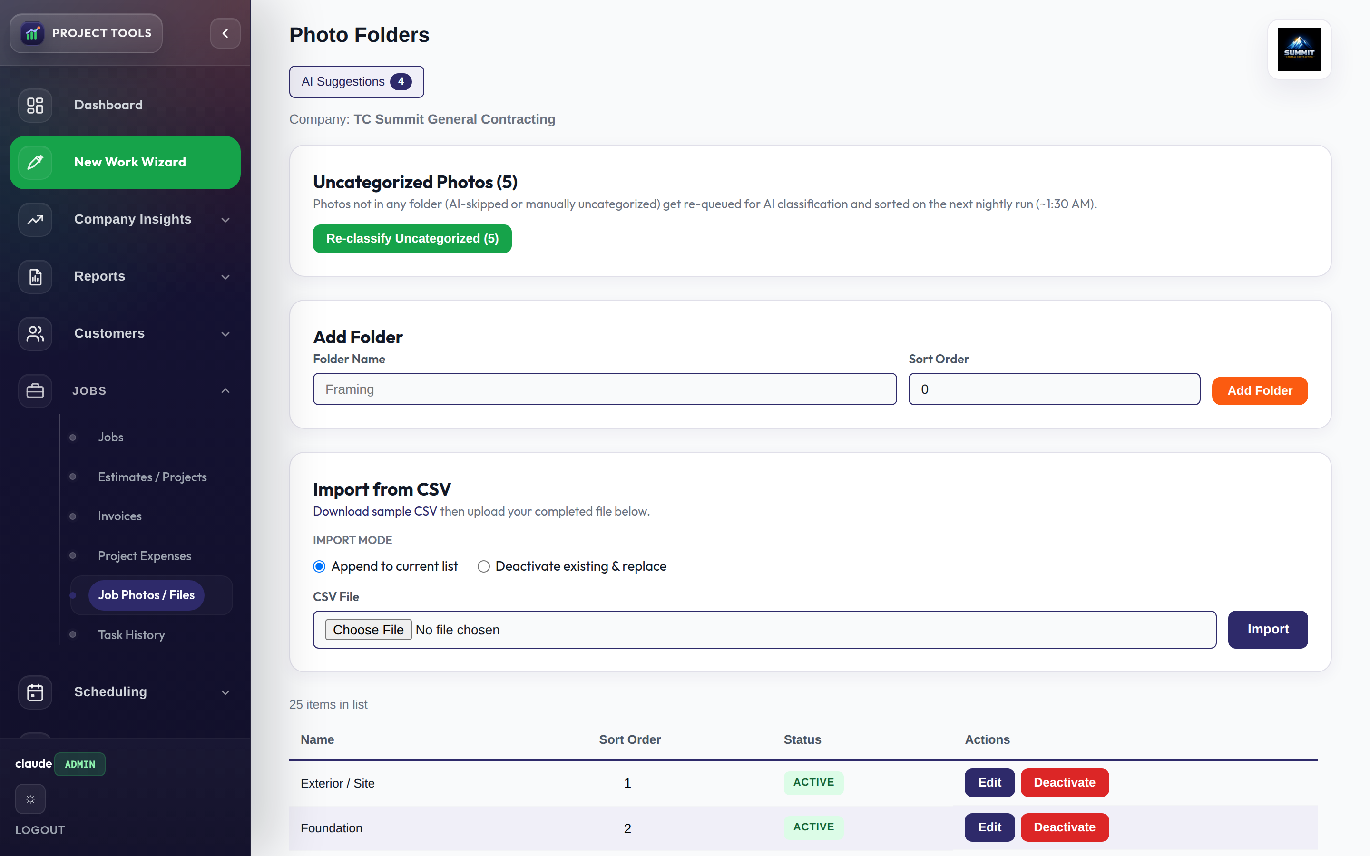Open New Work Wizard

[125, 163]
